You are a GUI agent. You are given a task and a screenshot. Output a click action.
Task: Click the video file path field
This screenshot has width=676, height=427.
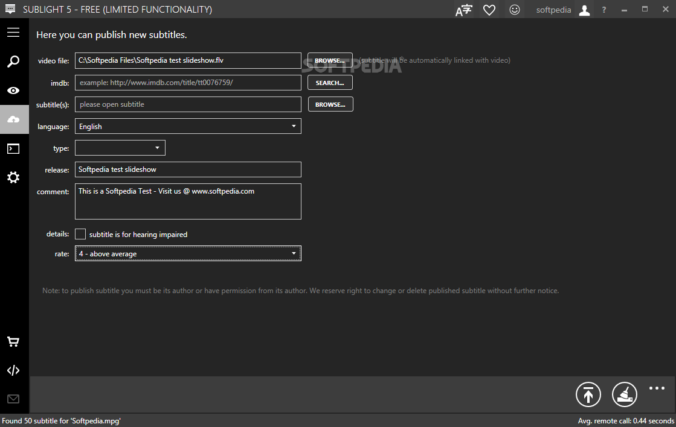[188, 61]
